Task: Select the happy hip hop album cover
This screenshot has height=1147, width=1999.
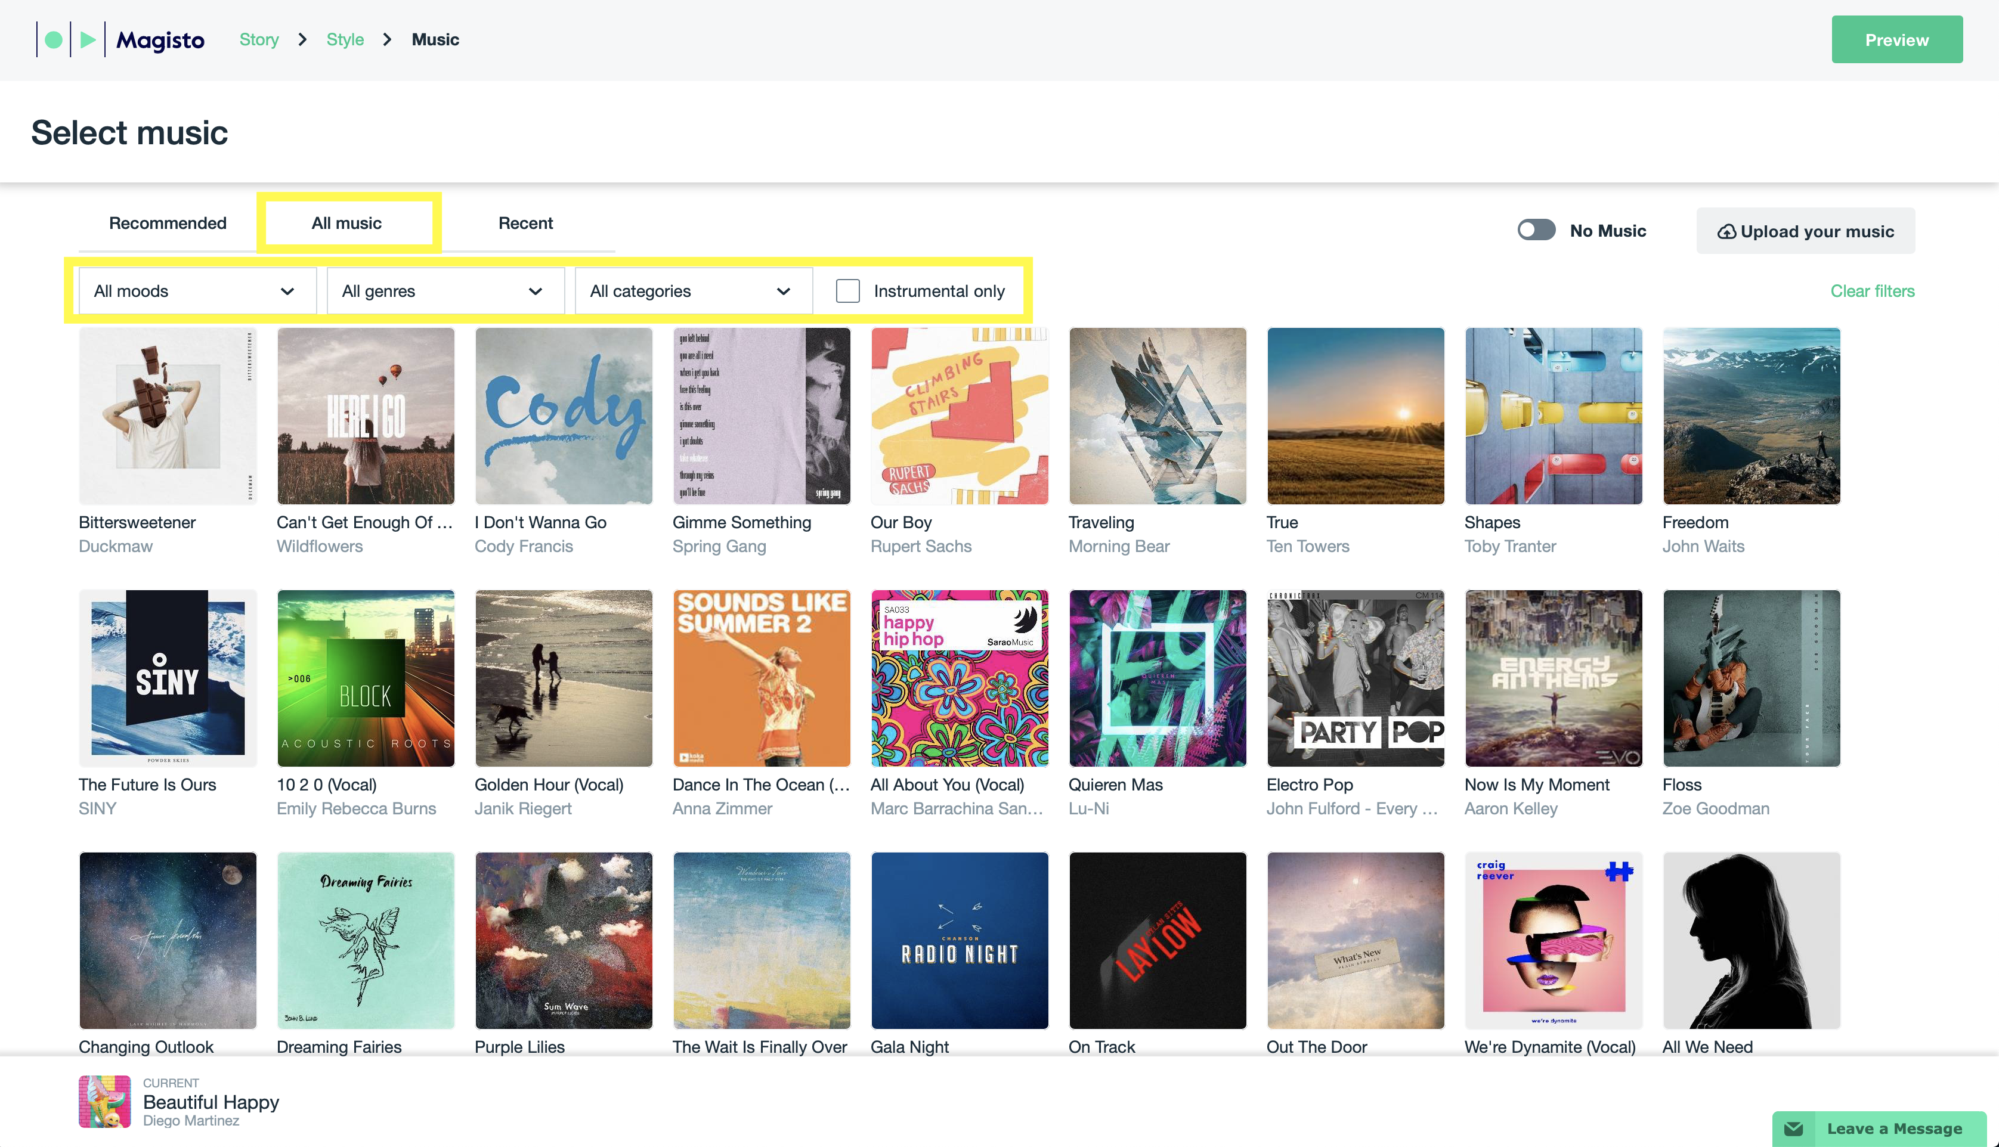Action: click(960, 678)
